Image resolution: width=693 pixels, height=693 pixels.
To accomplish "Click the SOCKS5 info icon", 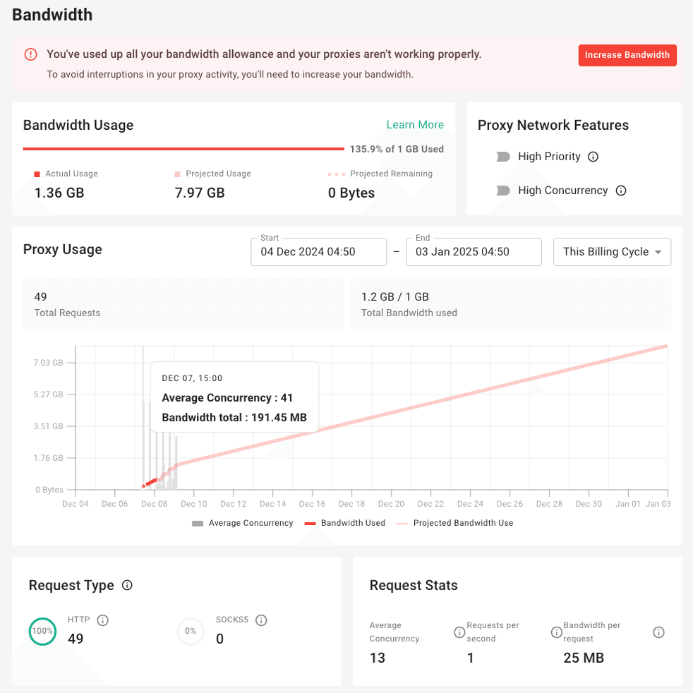I will pos(261,620).
